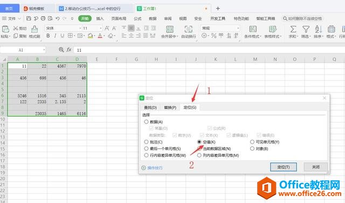Click the Wrap Text (自动换行) icon
This screenshot has width=345, height=203.
(x=188, y=29)
